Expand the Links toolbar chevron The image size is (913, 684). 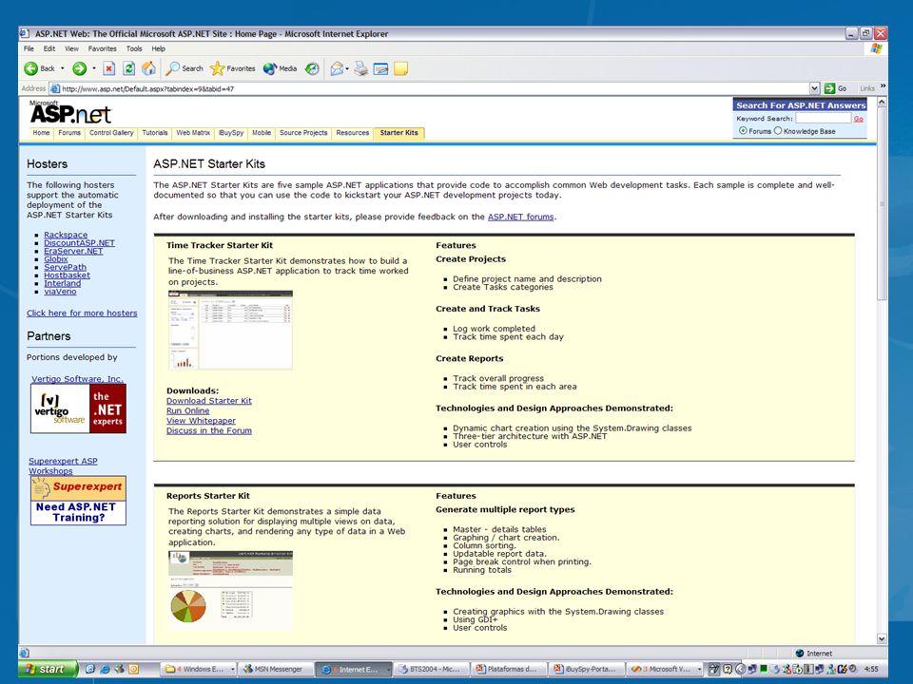(883, 86)
